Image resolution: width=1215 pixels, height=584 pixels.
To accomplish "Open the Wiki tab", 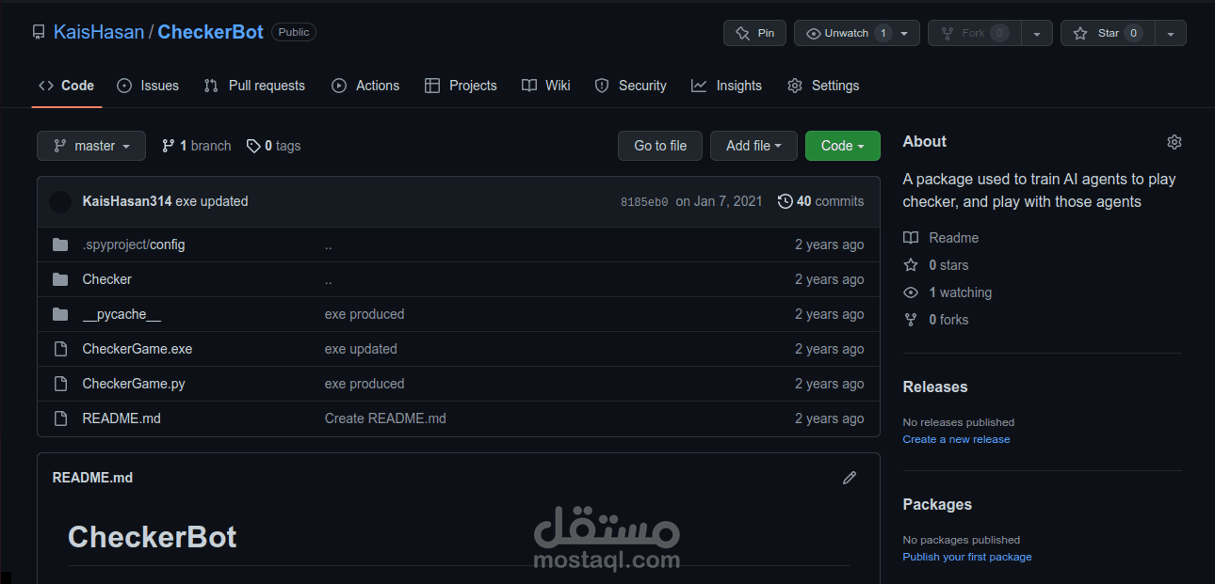I will [546, 86].
